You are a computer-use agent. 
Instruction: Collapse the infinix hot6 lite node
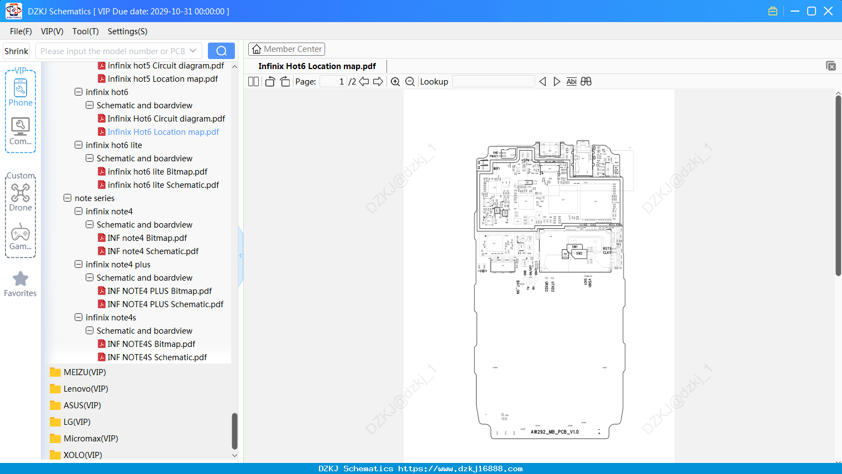(79, 145)
